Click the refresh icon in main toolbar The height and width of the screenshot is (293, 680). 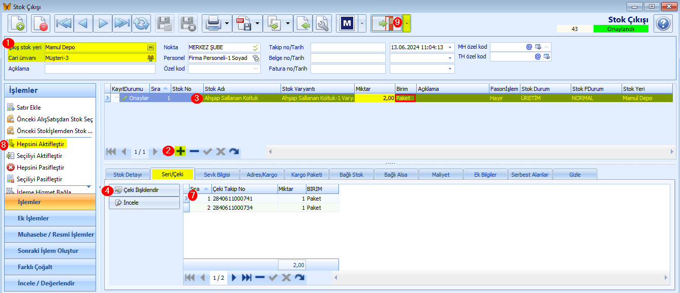pyautogui.click(x=142, y=23)
